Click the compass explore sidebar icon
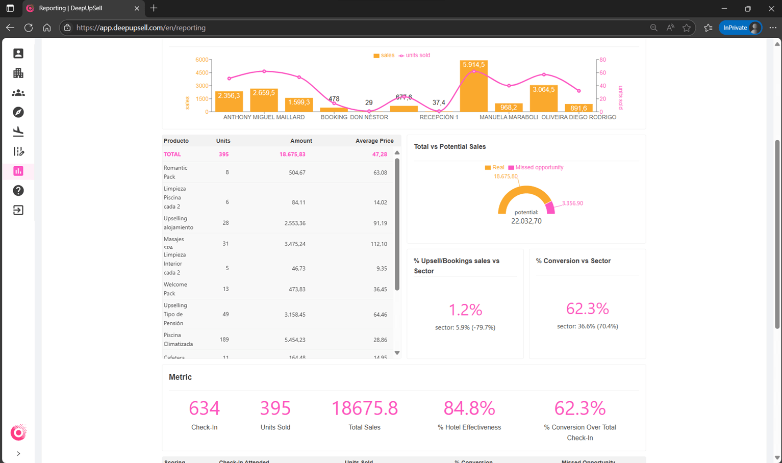This screenshot has width=782, height=463. click(18, 112)
